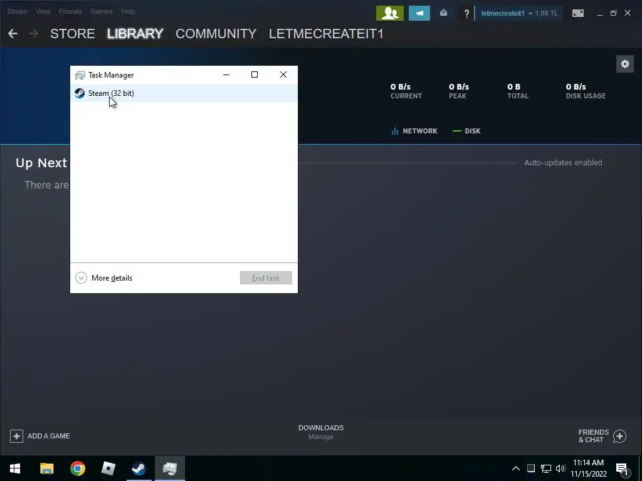Go back with the left arrow
Viewport: 642px width, 481px height.
click(x=13, y=34)
